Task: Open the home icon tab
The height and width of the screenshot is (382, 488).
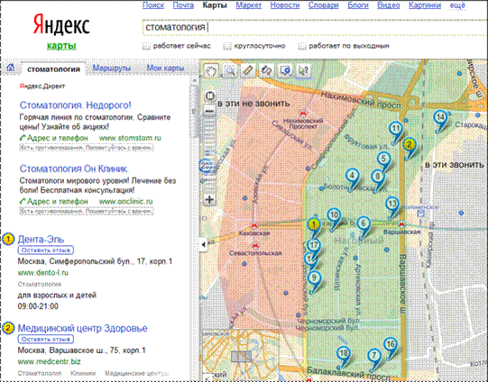Action: coord(11,68)
